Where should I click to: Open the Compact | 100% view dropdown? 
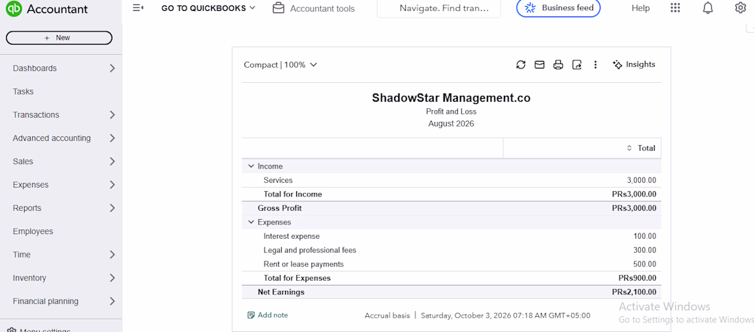tap(280, 65)
